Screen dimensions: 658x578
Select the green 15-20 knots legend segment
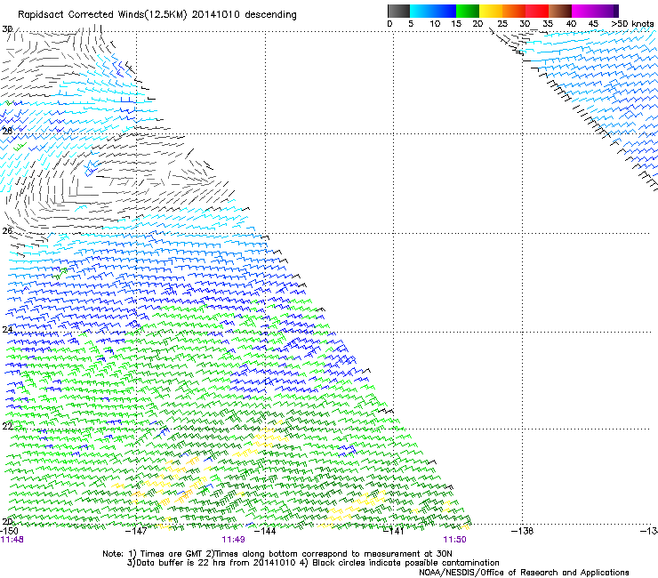pyautogui.click(x=468, y=11)
